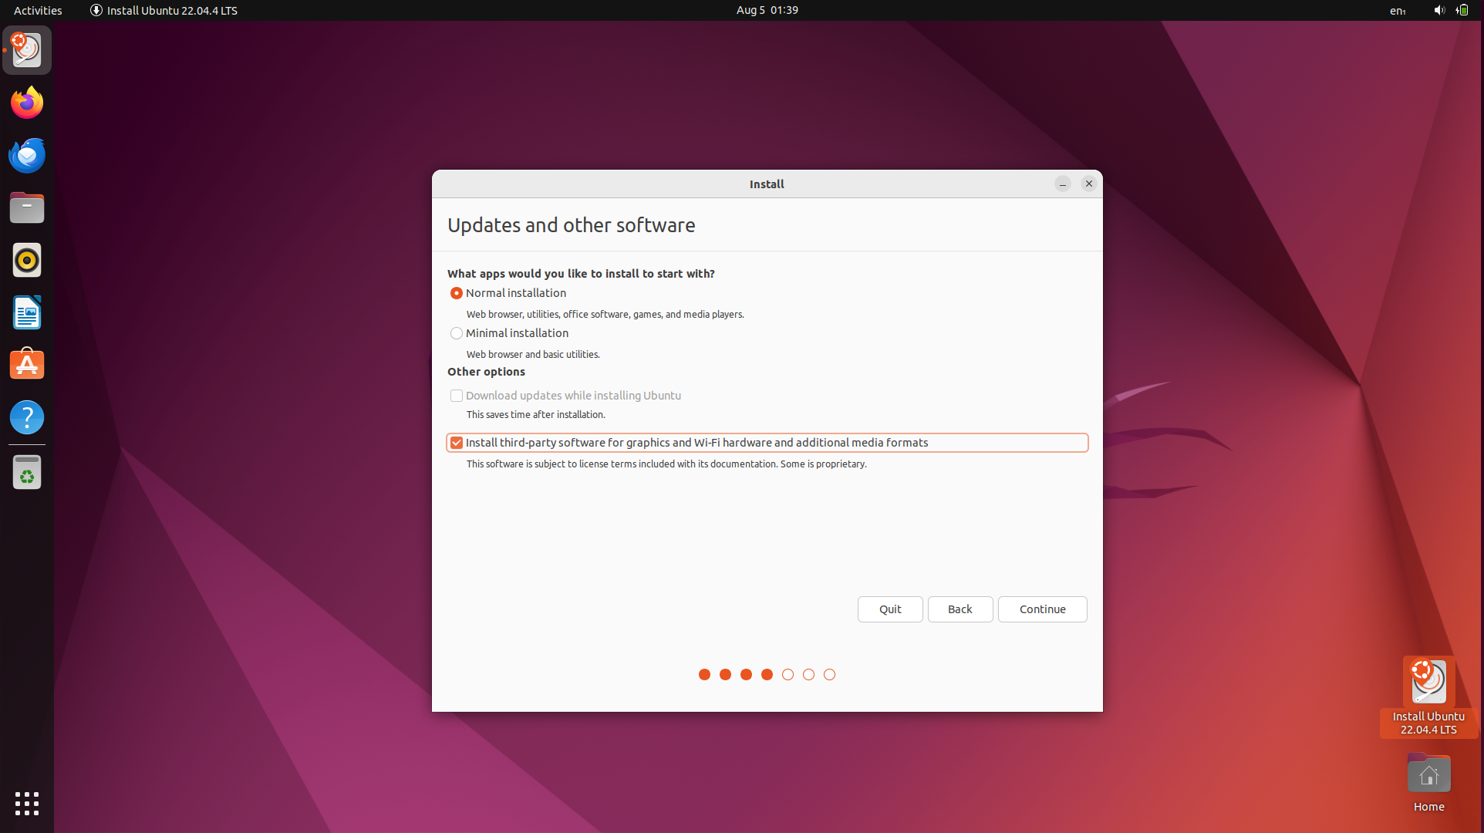
Task: Open the Files manager in the dock
Action: click(27, 207)
